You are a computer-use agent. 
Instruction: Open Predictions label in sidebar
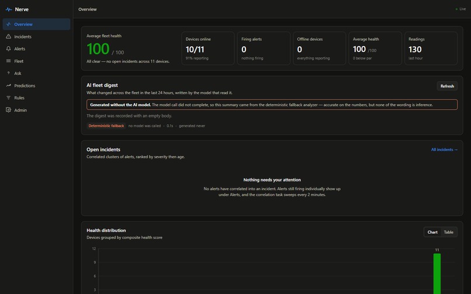(x=25, y=86)
